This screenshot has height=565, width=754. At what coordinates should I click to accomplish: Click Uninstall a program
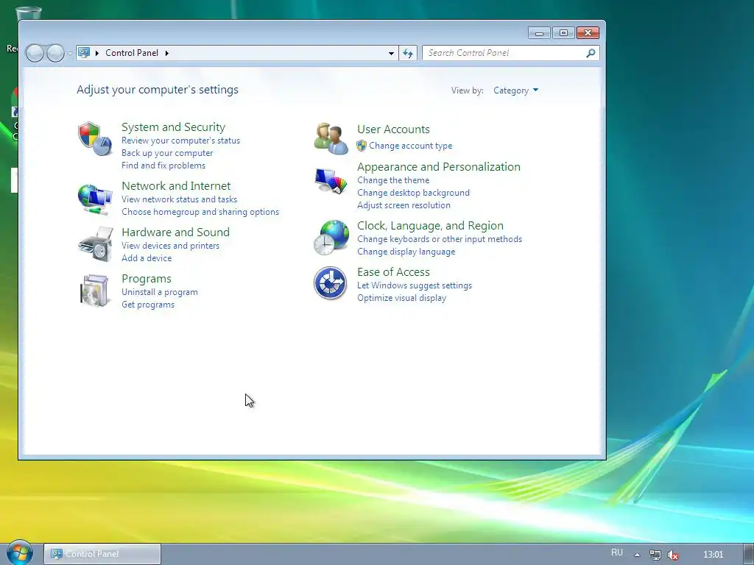point(159,291)
